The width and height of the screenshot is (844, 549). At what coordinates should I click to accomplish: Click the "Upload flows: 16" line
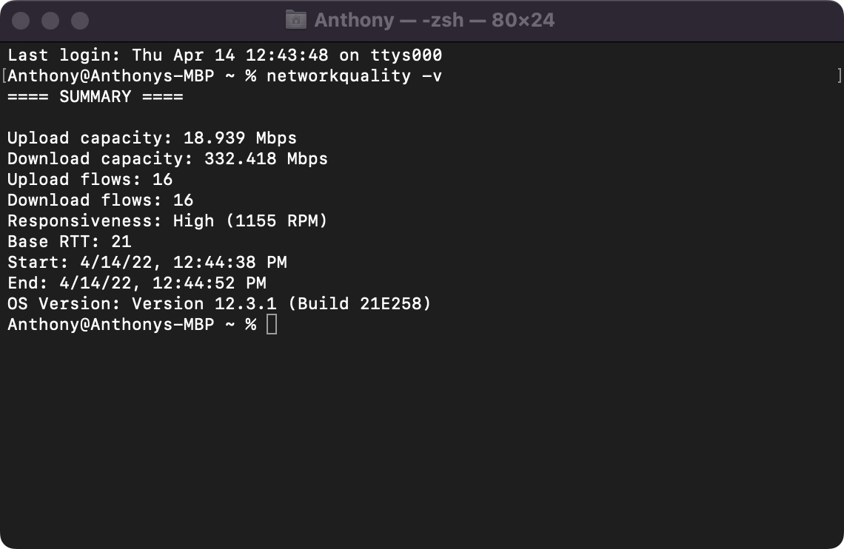coord(90,179)
